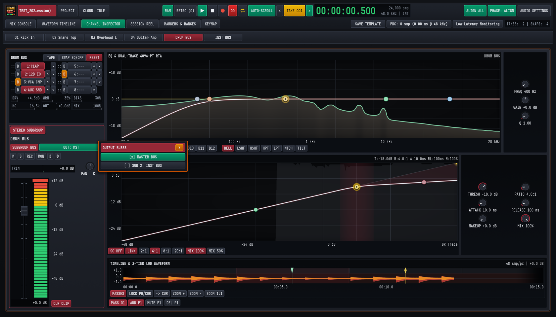This screenshot has height=317, width=556.
Task: Move insert 2:12B EQ up
Action: (48, 74)
